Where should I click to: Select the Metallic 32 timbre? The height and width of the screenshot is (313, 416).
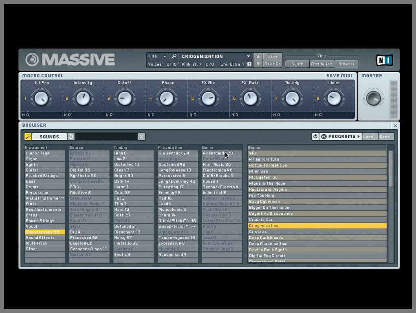point(134,243)
